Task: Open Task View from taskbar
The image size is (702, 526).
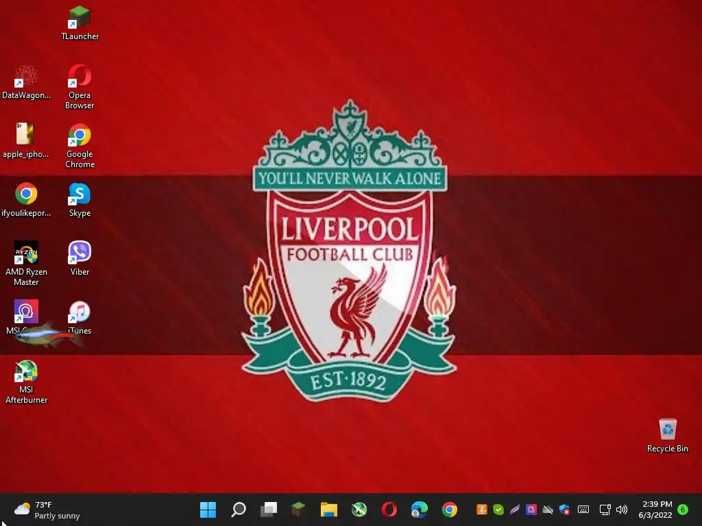Action: click(269, 510)
